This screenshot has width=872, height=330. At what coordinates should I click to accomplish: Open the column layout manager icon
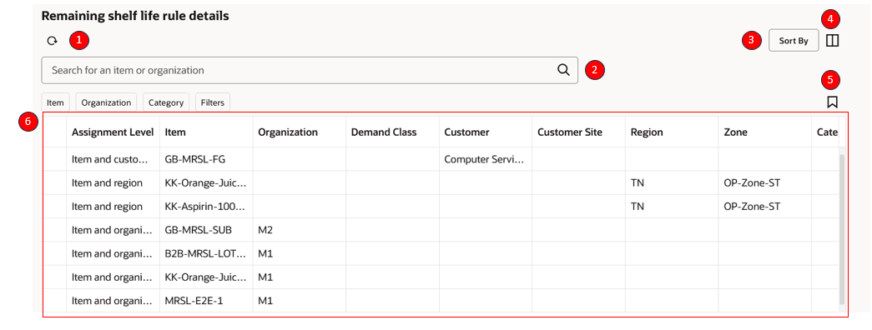click(x=833, y=41)
